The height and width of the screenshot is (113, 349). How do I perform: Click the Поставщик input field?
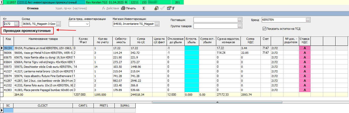coord(215,20)
